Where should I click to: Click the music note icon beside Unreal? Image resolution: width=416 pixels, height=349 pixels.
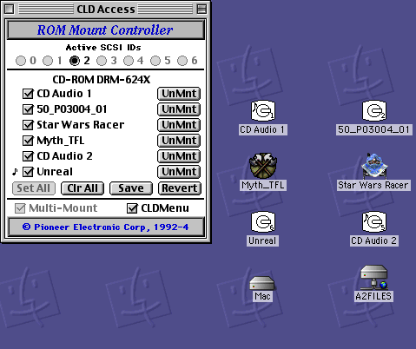click(15, 172)
